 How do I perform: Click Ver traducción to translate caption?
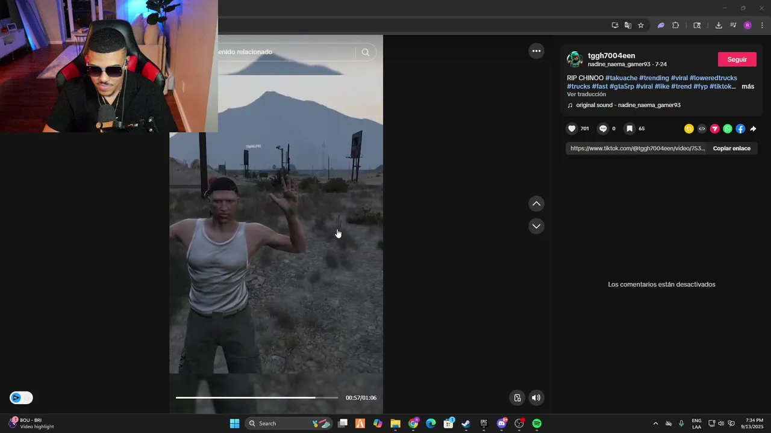586,94
